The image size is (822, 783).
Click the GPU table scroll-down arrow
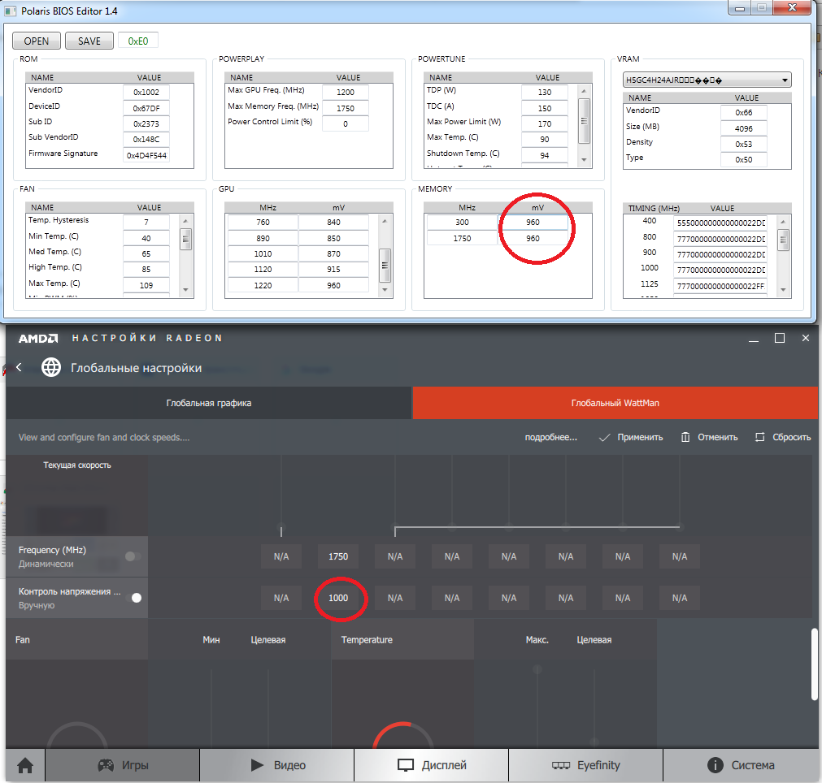(x=385, y=290)
